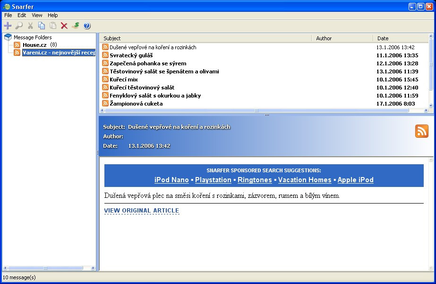
Task: Click the magnifying glass search icon
Action: [19, 26]
